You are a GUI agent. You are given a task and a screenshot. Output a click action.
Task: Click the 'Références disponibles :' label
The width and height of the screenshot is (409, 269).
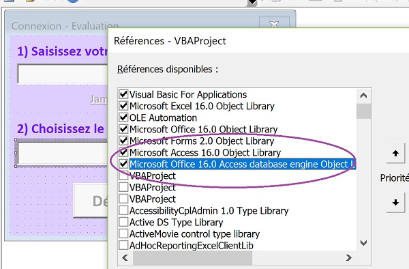pos(168,70)
